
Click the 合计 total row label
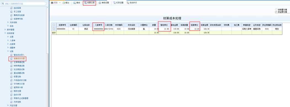pyautogui.click(x=54, y=33)
